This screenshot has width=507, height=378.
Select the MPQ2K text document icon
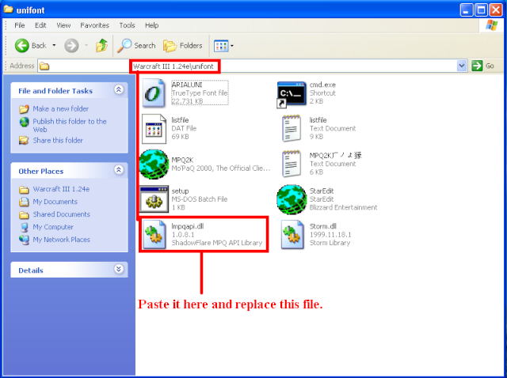click(x=292, y=164)
